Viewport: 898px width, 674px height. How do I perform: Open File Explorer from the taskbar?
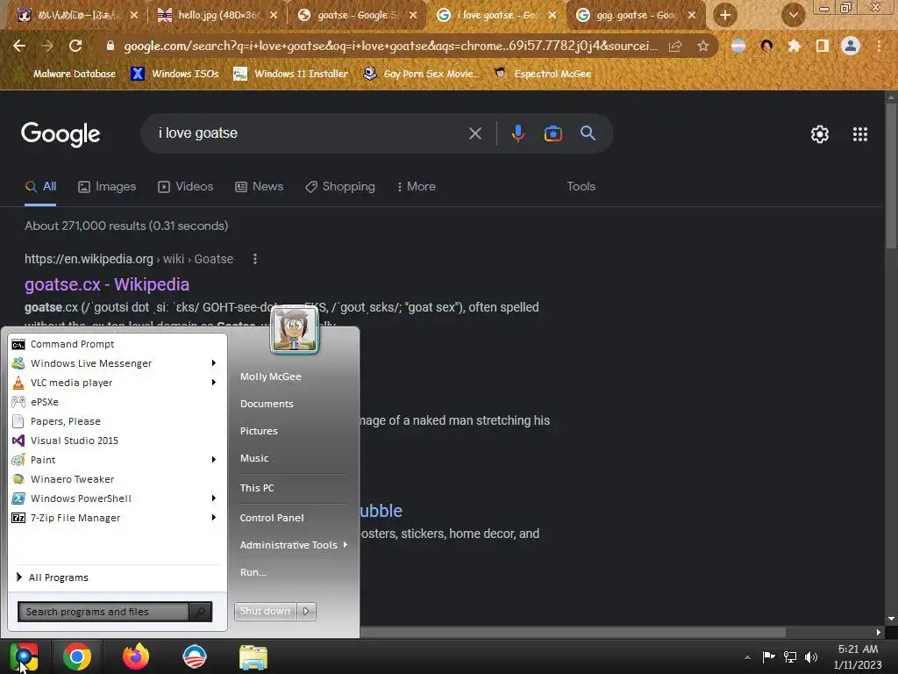[x=253, y=657]
